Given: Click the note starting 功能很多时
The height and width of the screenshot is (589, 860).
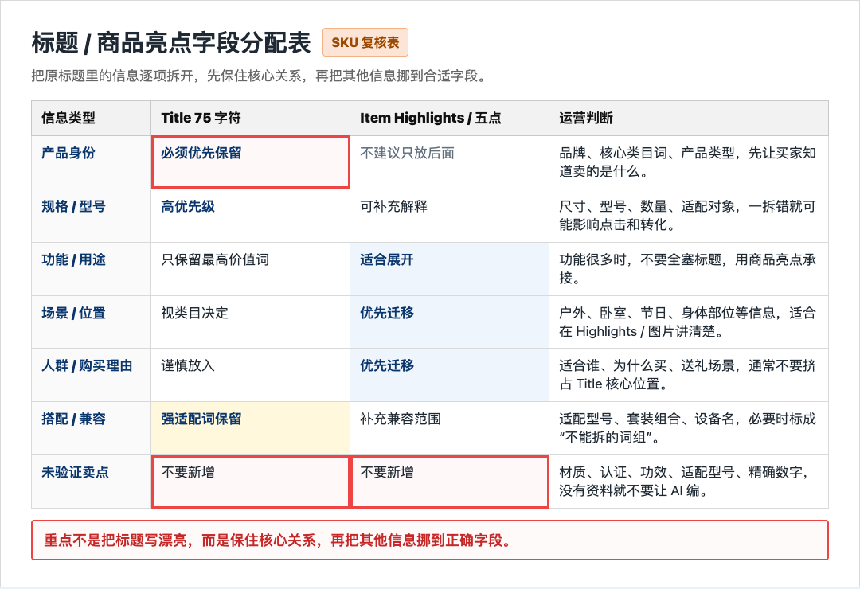Looking at the screenshot, I should click(x=688, y=269).
